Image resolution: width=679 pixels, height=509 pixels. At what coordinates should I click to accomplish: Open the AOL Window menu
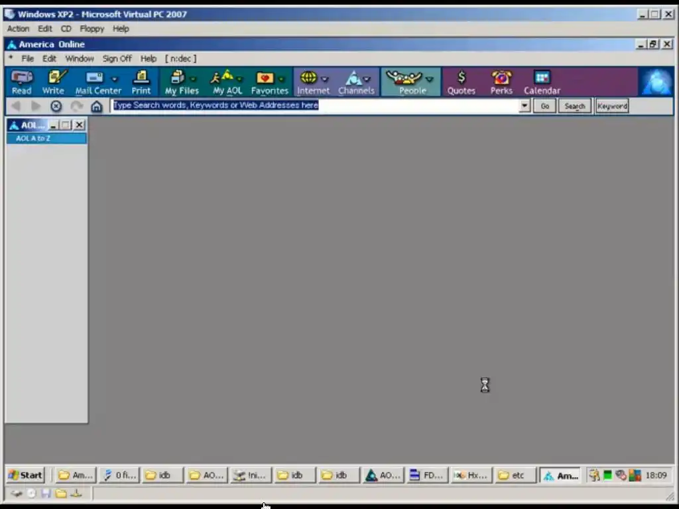click(80, 58)
